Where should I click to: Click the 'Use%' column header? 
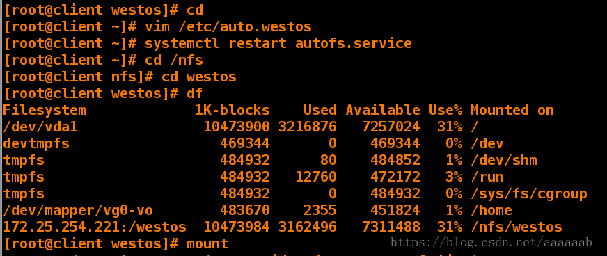click(x=446, y=110)
